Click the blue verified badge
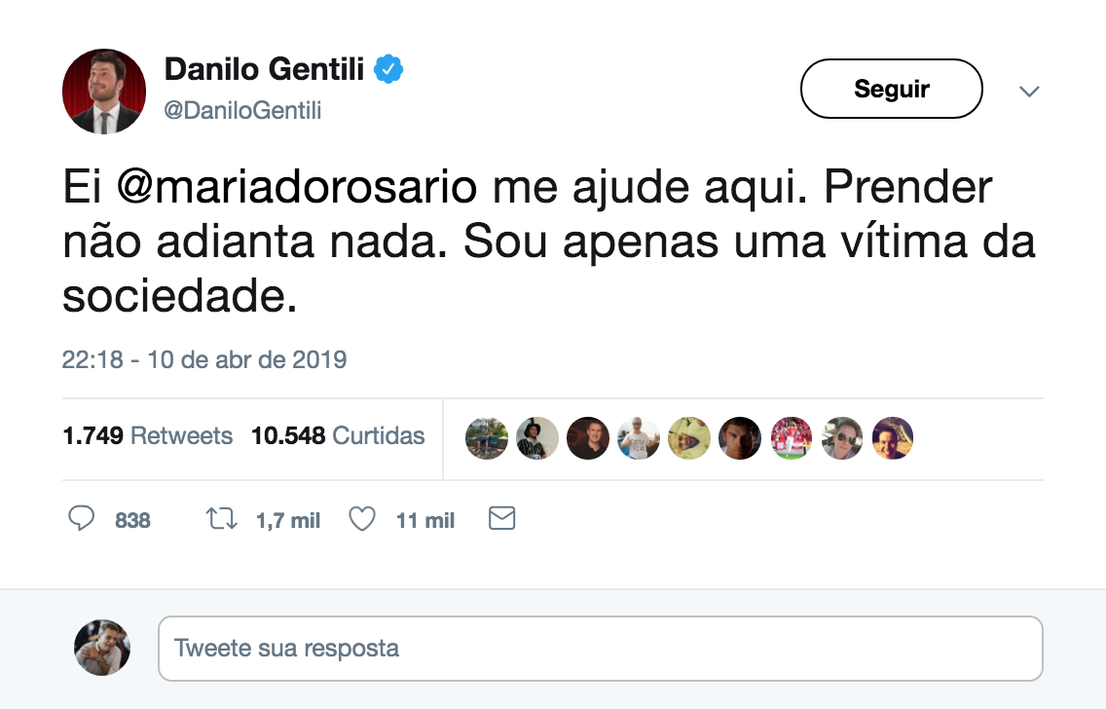 click(x=389, y=70)
